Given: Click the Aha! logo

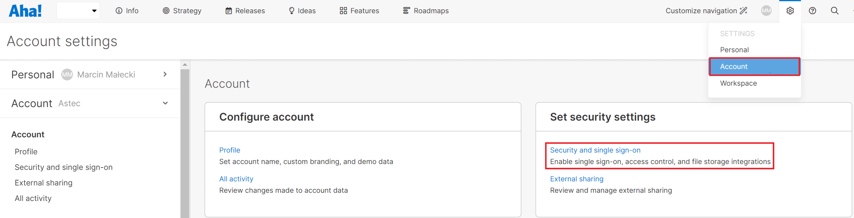Looking at the screenshot, I should click(x=25, y=11).
